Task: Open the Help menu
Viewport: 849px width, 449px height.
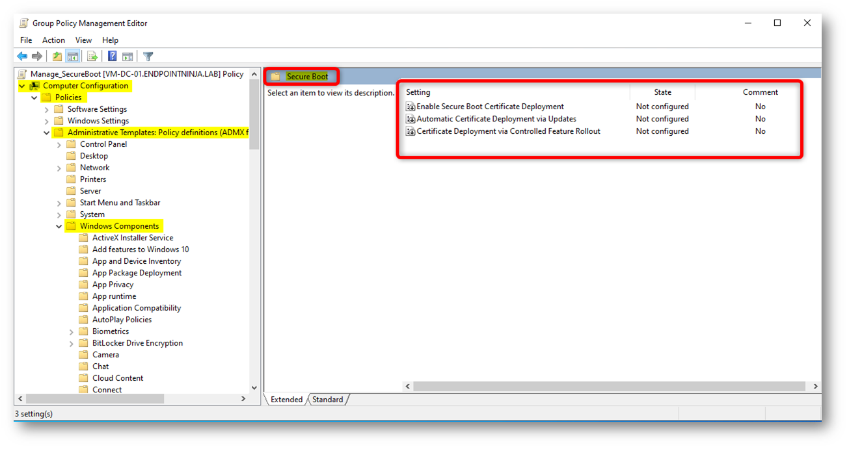Action: coord(110,40)
